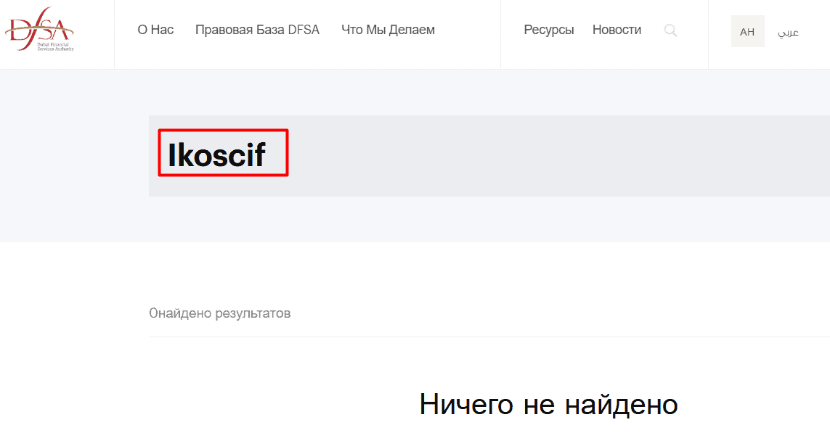The image size is (830, 433).
Task: Select the AH language button background
Action: (x=747, y=31)
